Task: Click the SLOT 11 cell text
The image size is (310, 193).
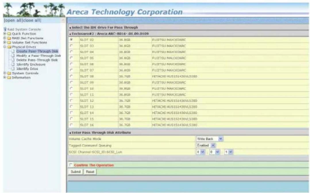Action: coord(87,95)
